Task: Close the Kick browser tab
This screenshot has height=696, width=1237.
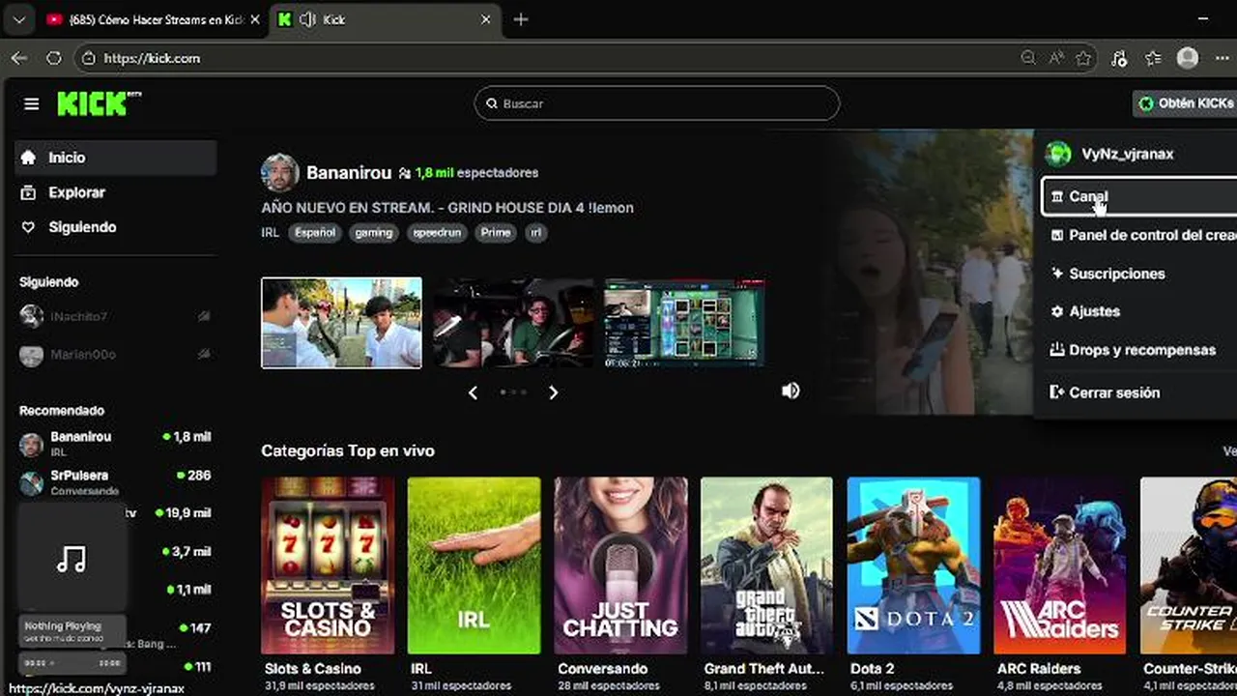Action: (486, 19)
